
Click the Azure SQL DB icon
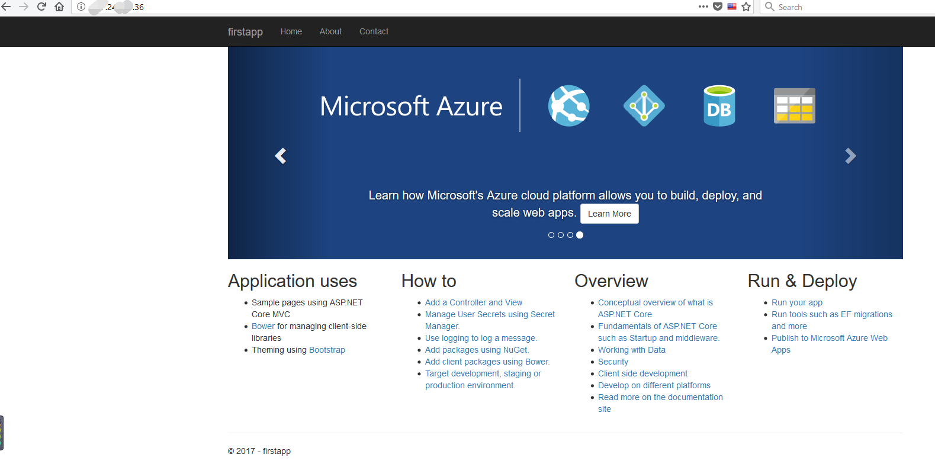point(719,106)
